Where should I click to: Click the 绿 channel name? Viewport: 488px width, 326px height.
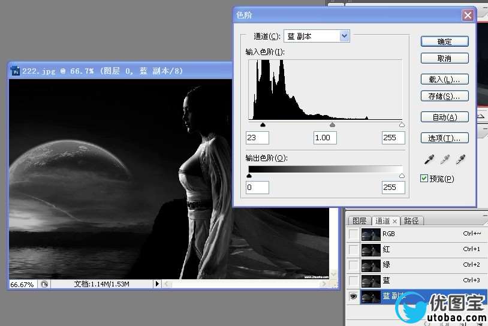tap(386, 265)
